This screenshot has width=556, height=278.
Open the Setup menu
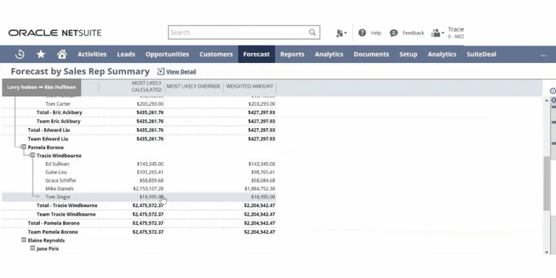coord(408,54)
